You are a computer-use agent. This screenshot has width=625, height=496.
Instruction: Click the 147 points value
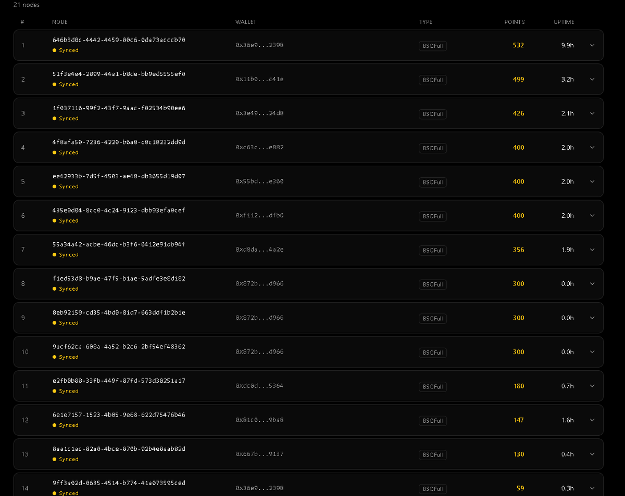pyautogui.click(x=519, y=420)
